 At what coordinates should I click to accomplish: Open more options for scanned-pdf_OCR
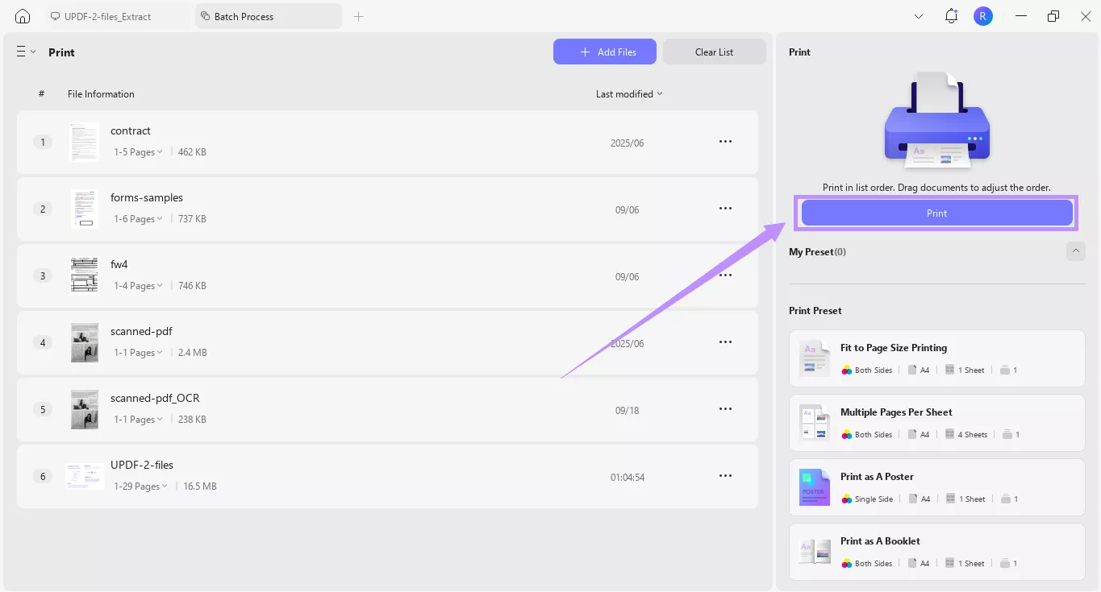click(x=725, y=409)
